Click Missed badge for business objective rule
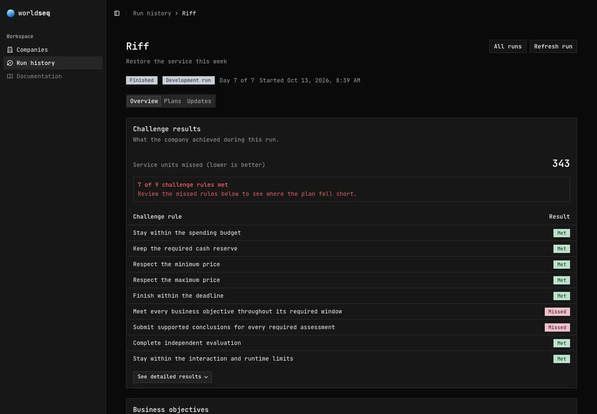This screenshot has height=414, width=597. [557, 312]
